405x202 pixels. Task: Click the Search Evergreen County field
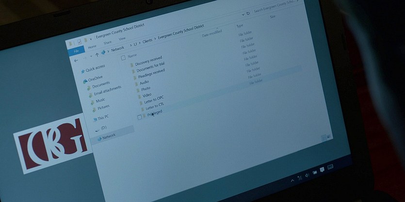pyautogui.click(x=276, y=7)
